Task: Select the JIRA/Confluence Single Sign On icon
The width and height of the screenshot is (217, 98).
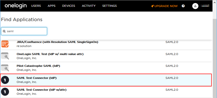Action: 5,44
